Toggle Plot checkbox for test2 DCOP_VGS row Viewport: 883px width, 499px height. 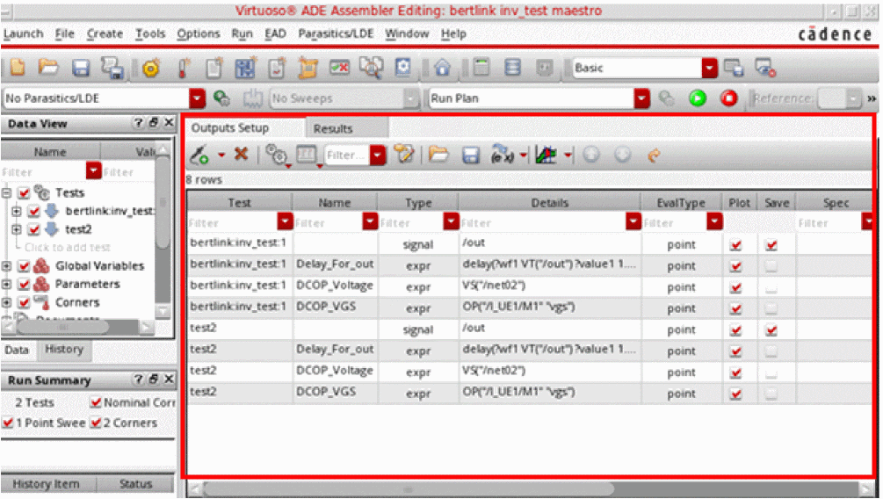pyautogui.click(x=736, y=394)
